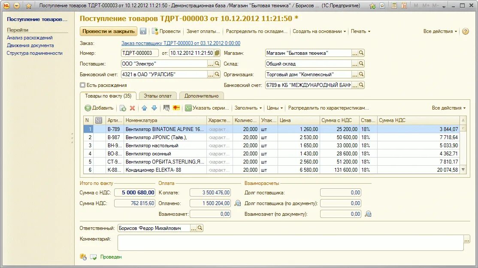478x268 pixels.
Task: Open table toolbar Все действия dropdown
Action: point(449,108)
